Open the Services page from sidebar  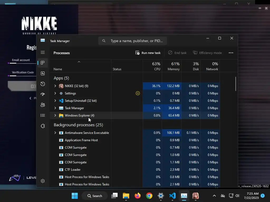(x=43, y=126)
